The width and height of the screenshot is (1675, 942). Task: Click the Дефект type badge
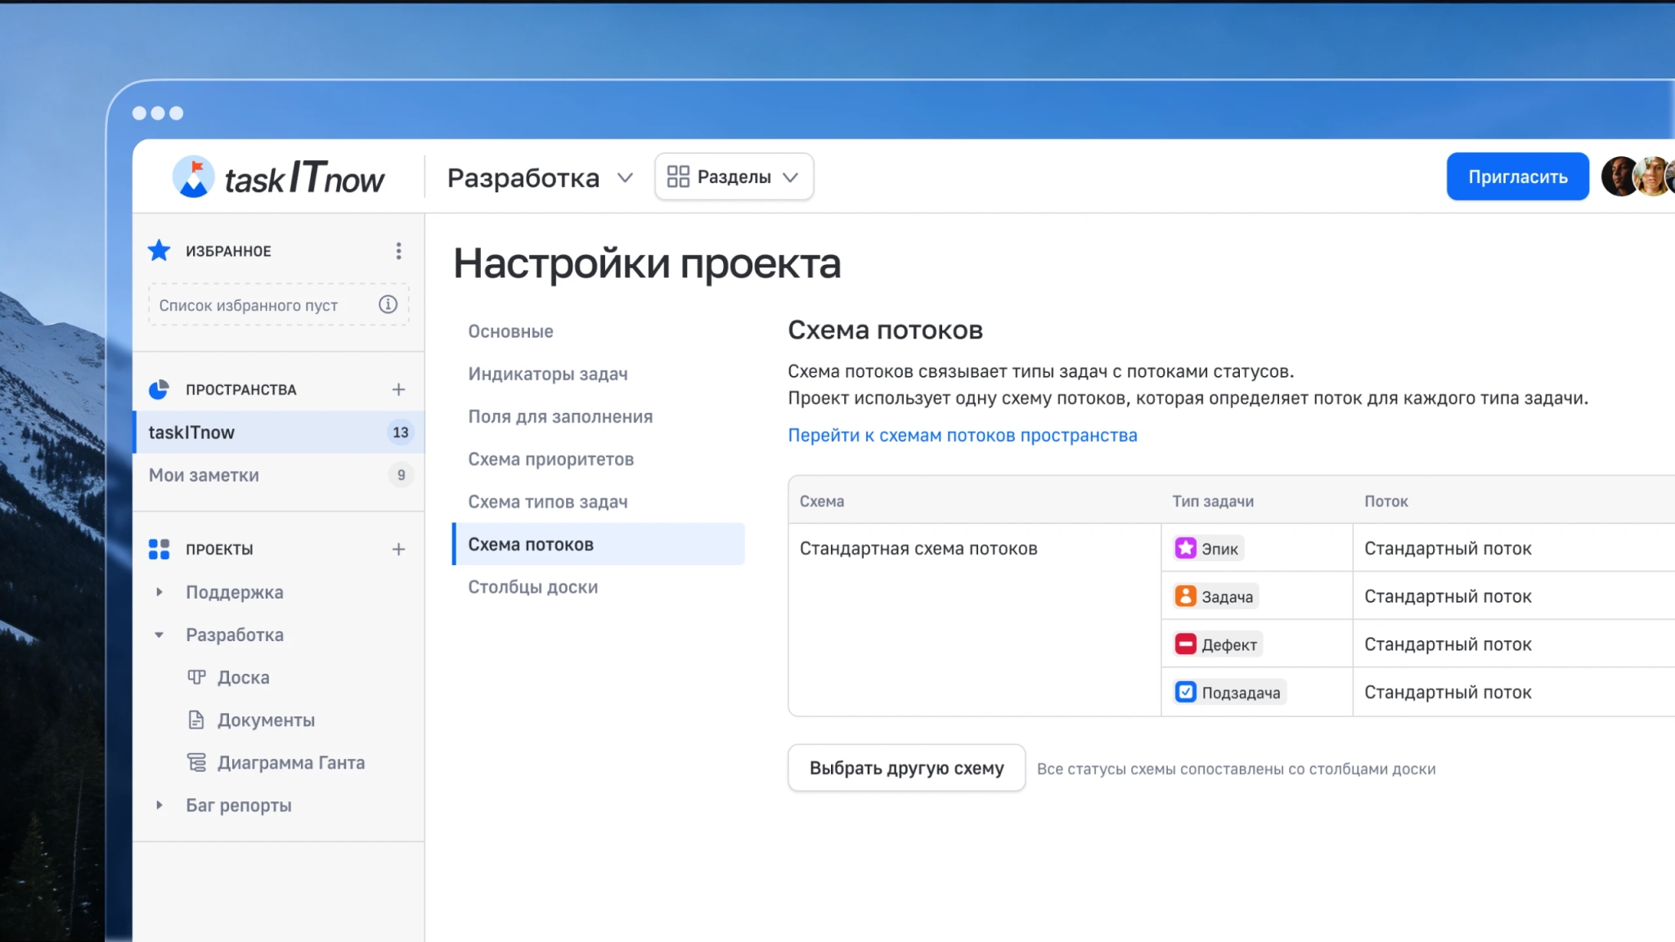(1217, 644)
